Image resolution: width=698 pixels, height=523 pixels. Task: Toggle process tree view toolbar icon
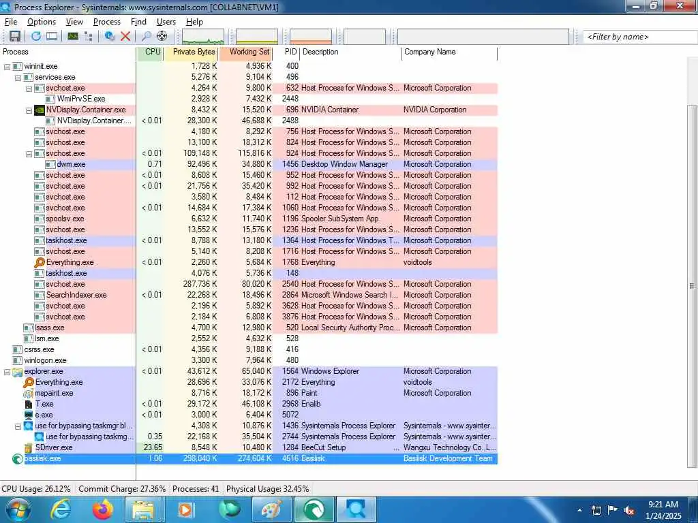click(88, 37)
